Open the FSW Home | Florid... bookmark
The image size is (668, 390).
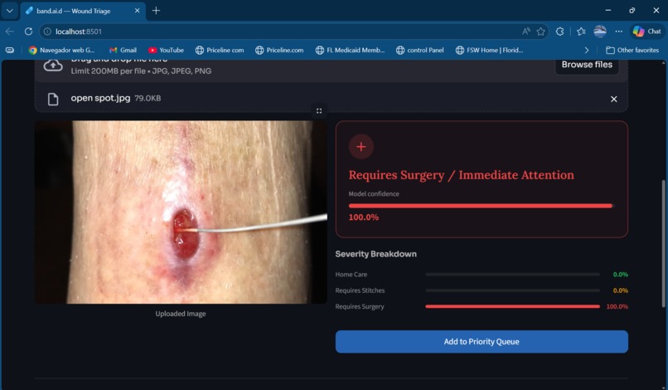pos(489,50)
